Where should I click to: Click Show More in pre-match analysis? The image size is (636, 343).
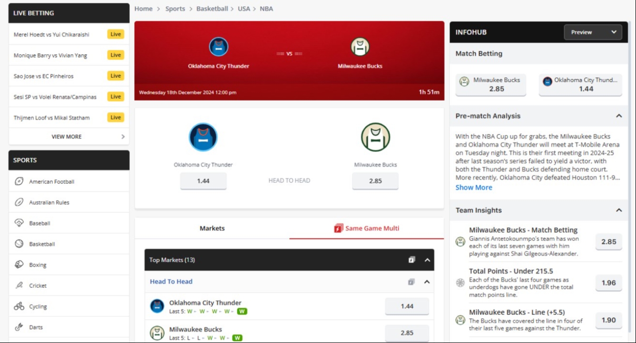coord(474,188)
